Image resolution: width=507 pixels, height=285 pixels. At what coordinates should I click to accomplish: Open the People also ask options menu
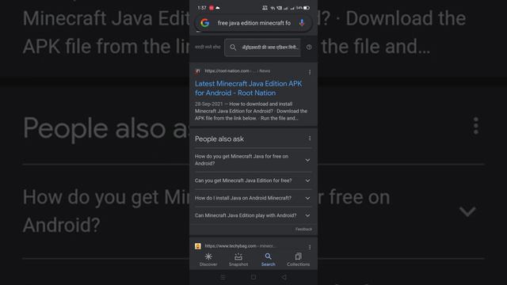point(310,139)
